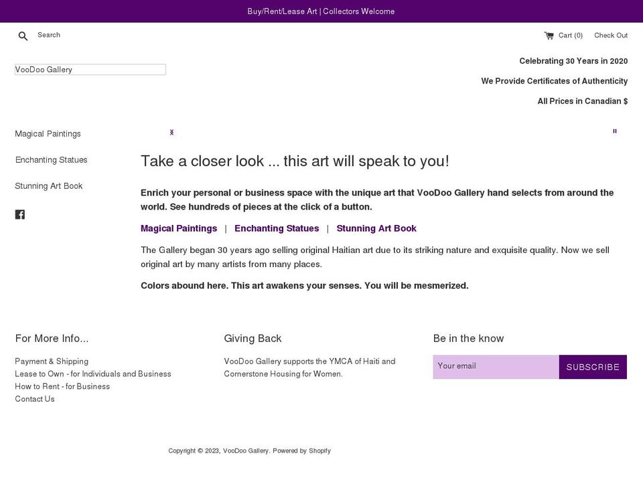Screen dimensions: 643x482
Task: Dismiss the slideshow using the X icon
Action: coord(171,132)
